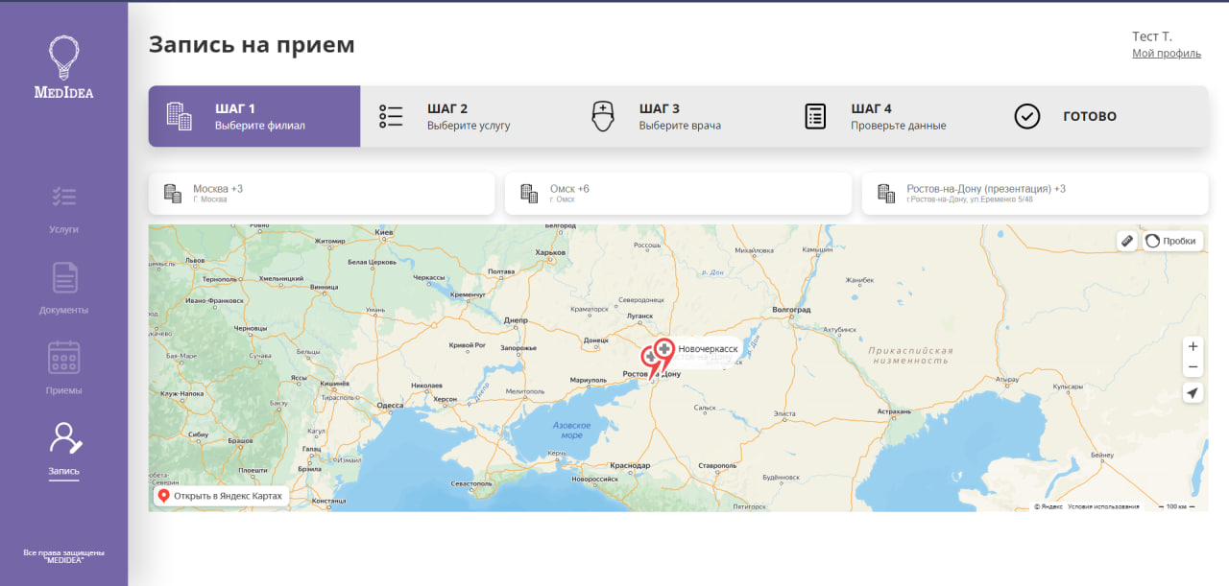1229x586 pixels.
Task: Click the building icon in ШАГ 1
Action: (x=180, y=116)
